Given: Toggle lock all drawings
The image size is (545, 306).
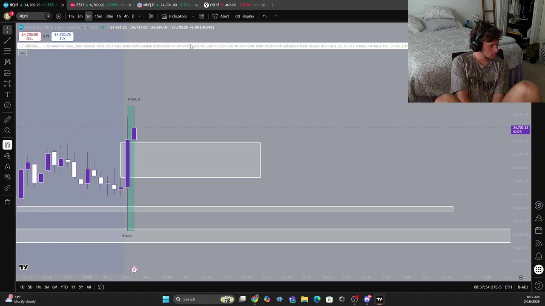Looking at the screenshot, I should 7,166.
